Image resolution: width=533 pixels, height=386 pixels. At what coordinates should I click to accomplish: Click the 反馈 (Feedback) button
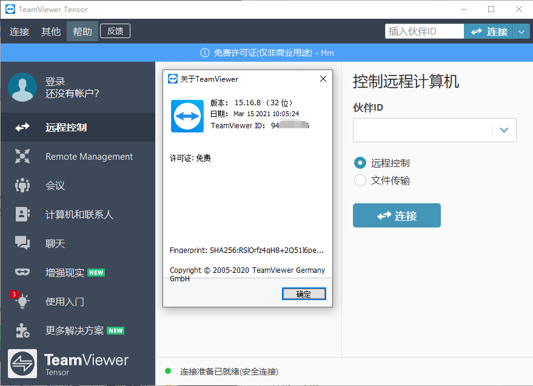[x=115, y=31]
